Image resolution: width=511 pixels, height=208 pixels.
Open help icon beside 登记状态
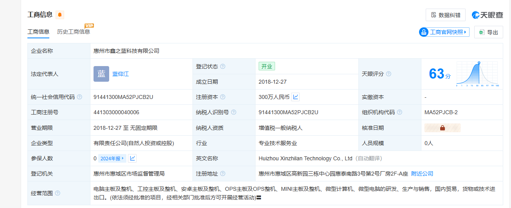point(223,66)
